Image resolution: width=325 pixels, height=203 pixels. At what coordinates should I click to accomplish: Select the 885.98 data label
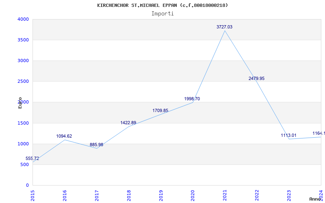(96, 145)
